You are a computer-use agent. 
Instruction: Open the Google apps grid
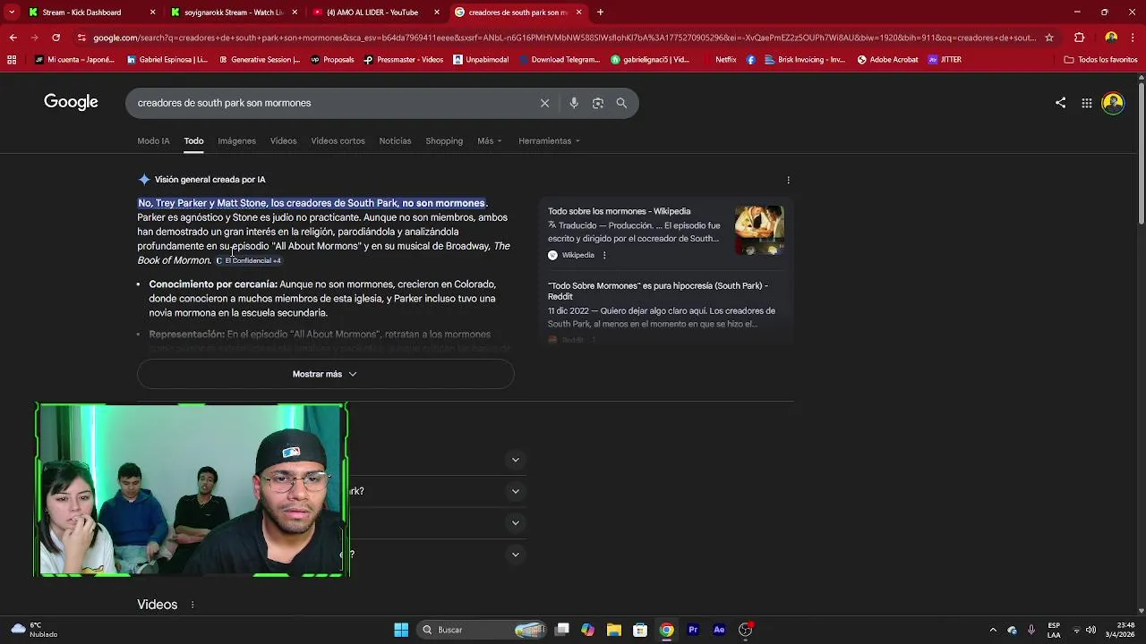(x=1086, y=103)
